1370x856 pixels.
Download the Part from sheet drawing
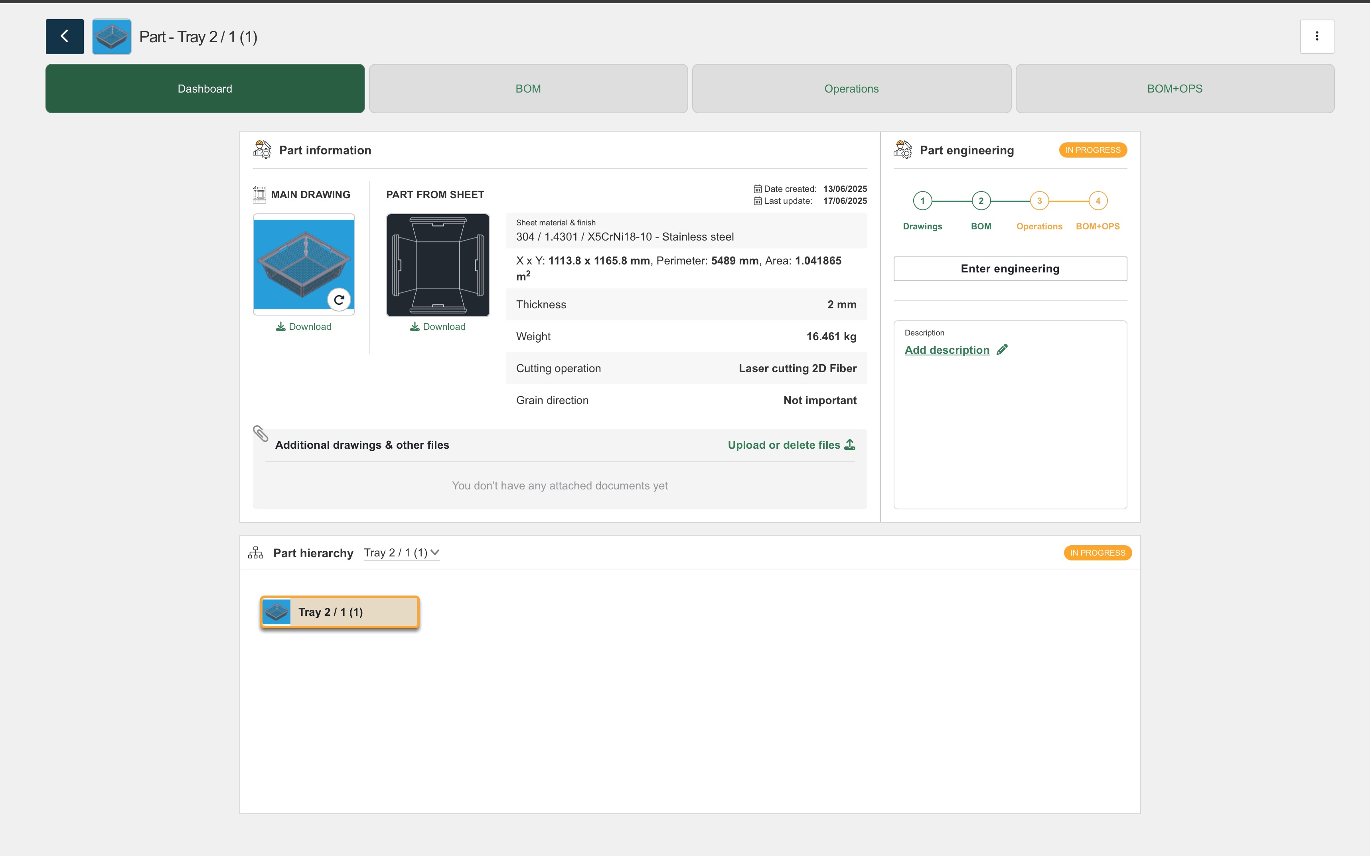pyautogui.click(x=438, y=327)
